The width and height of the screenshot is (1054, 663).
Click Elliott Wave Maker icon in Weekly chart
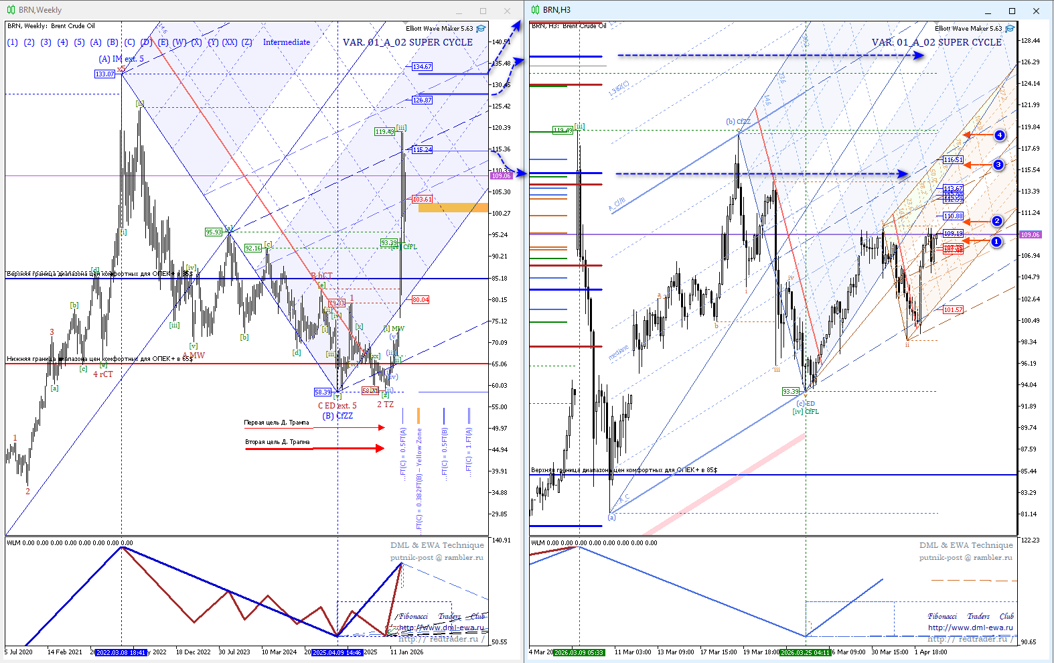[x=481, y=29]
